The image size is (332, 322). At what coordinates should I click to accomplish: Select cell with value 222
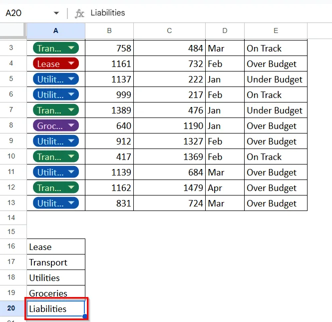(169, 79)
